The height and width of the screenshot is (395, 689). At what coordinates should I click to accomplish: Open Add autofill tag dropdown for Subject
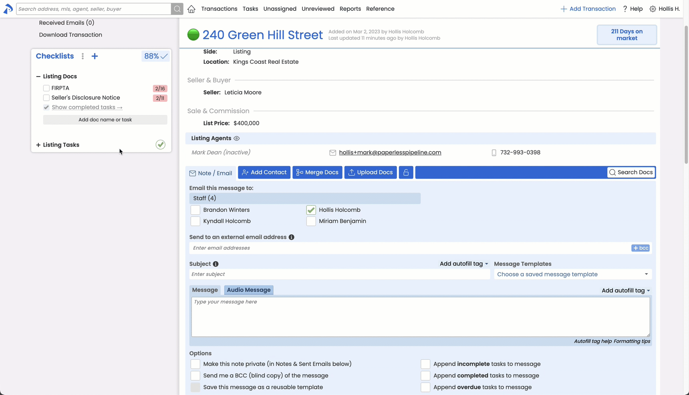pos(463,264)
